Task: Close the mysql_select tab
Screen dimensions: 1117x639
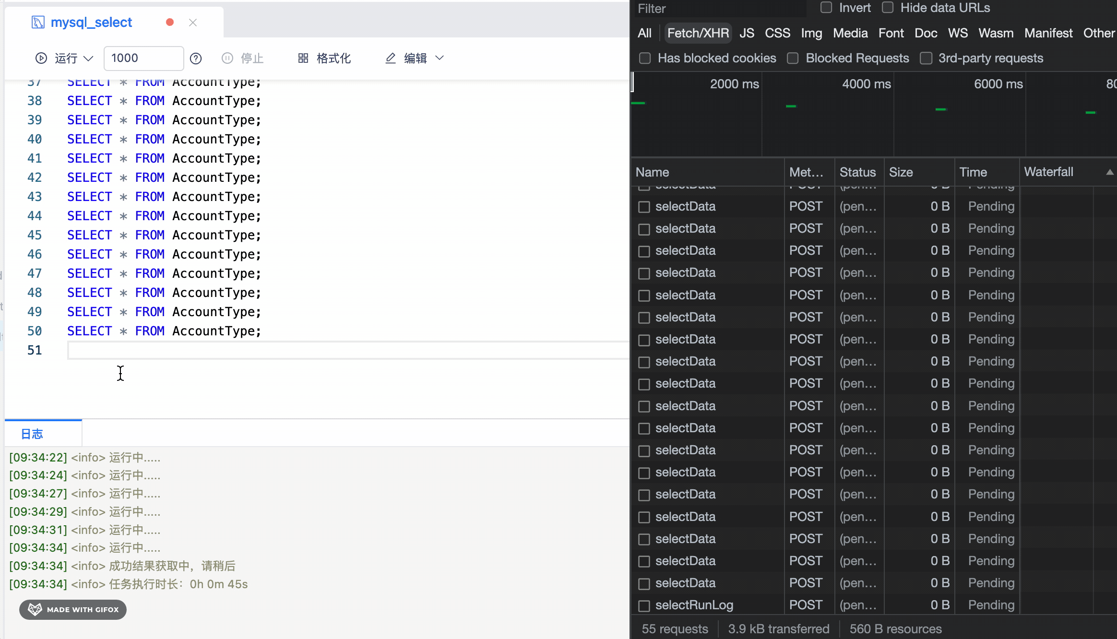Action: pos(193,23)
